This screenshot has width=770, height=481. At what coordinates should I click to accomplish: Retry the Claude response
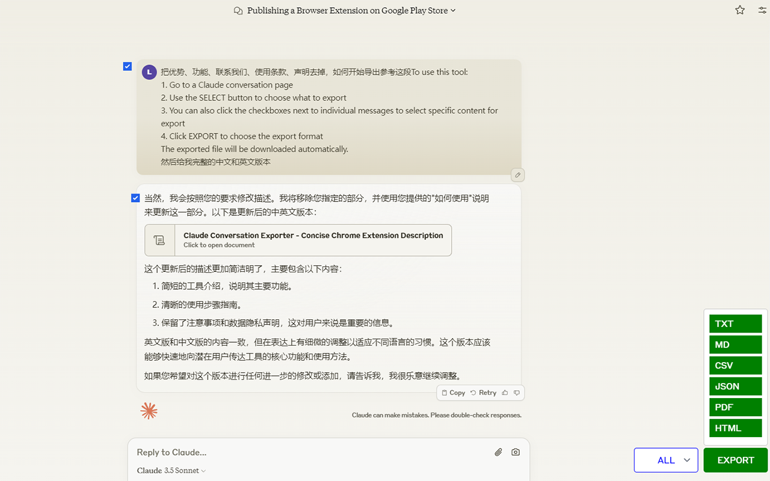coord(483,393)
